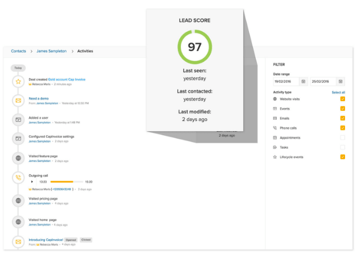The image size is (357, 259).
Task: Open the calendar picker for start date 19/02/2016
Action: (303, 81)
